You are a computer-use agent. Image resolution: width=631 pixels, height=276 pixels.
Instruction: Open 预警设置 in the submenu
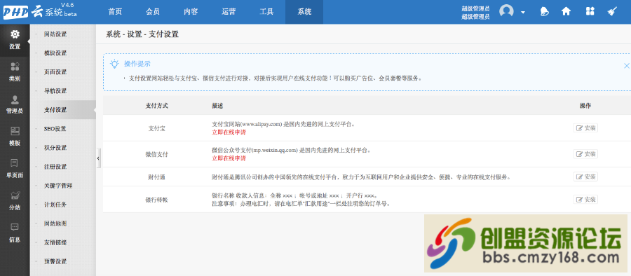[55, 261]
